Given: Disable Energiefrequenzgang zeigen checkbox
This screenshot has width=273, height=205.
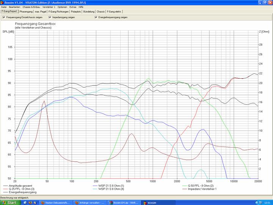Looking at the screenshot, I should point(96,17).
